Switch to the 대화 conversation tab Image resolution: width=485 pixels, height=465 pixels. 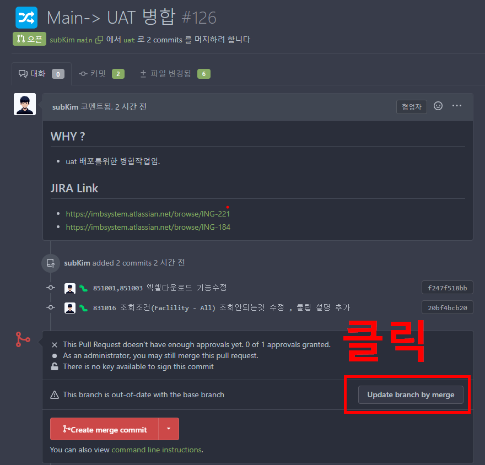click(41, 74)
